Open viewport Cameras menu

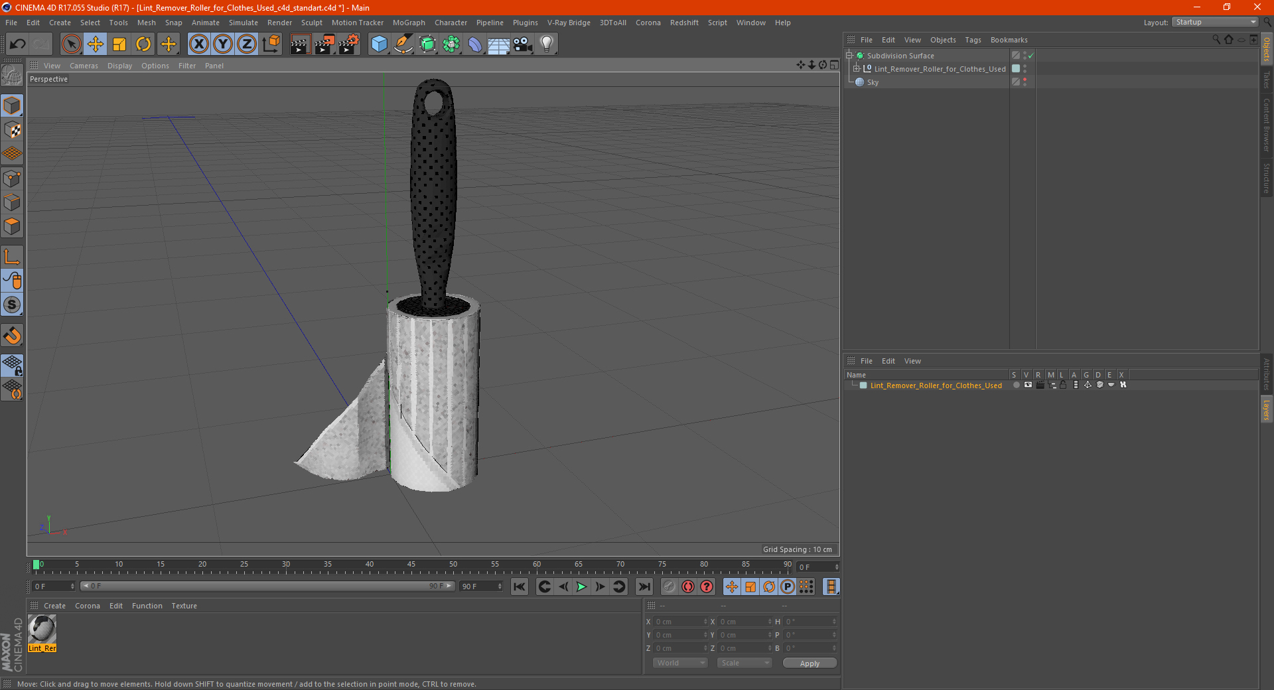coord(84,66)
